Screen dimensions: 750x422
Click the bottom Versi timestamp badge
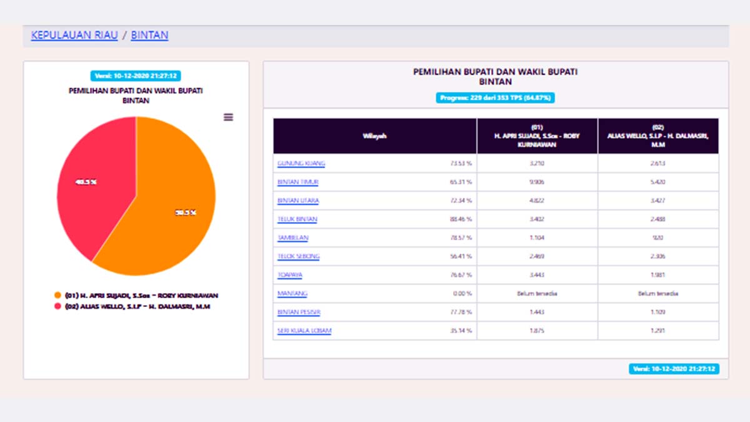(674, 369)
